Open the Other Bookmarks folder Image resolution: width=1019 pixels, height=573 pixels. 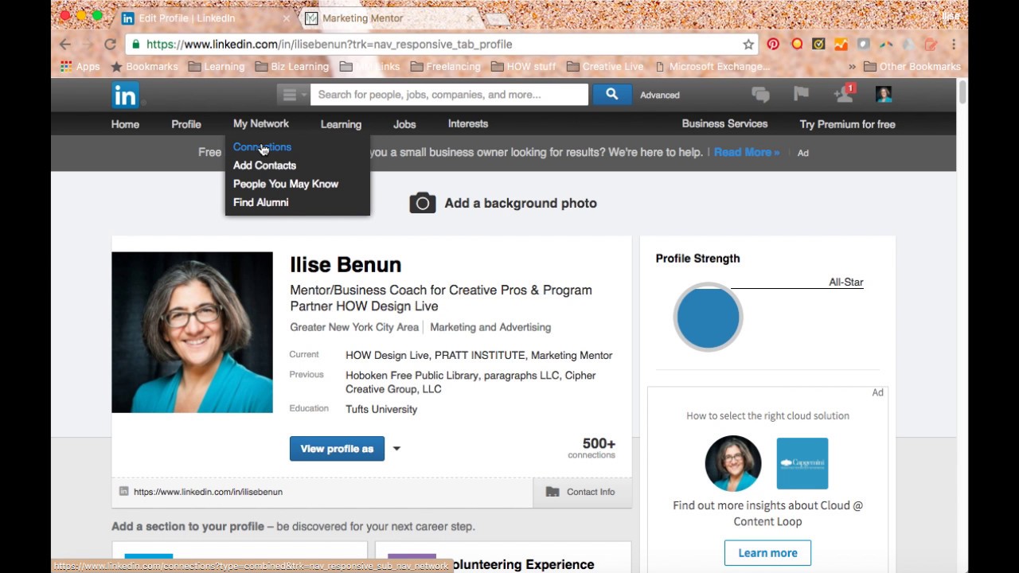(912, 67)
